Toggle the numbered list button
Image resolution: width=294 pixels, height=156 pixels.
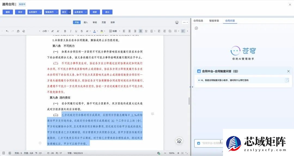click(183, 31)
